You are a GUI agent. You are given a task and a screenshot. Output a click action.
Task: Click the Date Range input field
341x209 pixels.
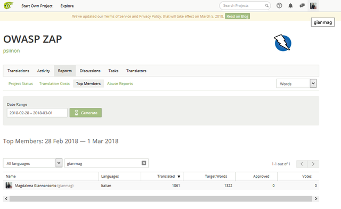(x=37, y=113)
